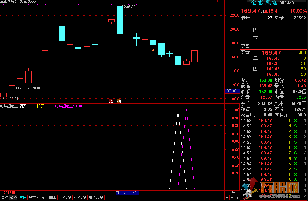This screenshot has height=201, width=308.
Task: Click the 阴买: 0.00 indicator value
Action: 28,106
